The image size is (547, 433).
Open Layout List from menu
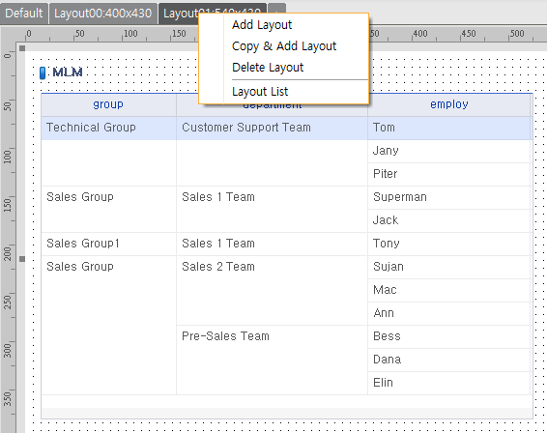pos(260,92)
